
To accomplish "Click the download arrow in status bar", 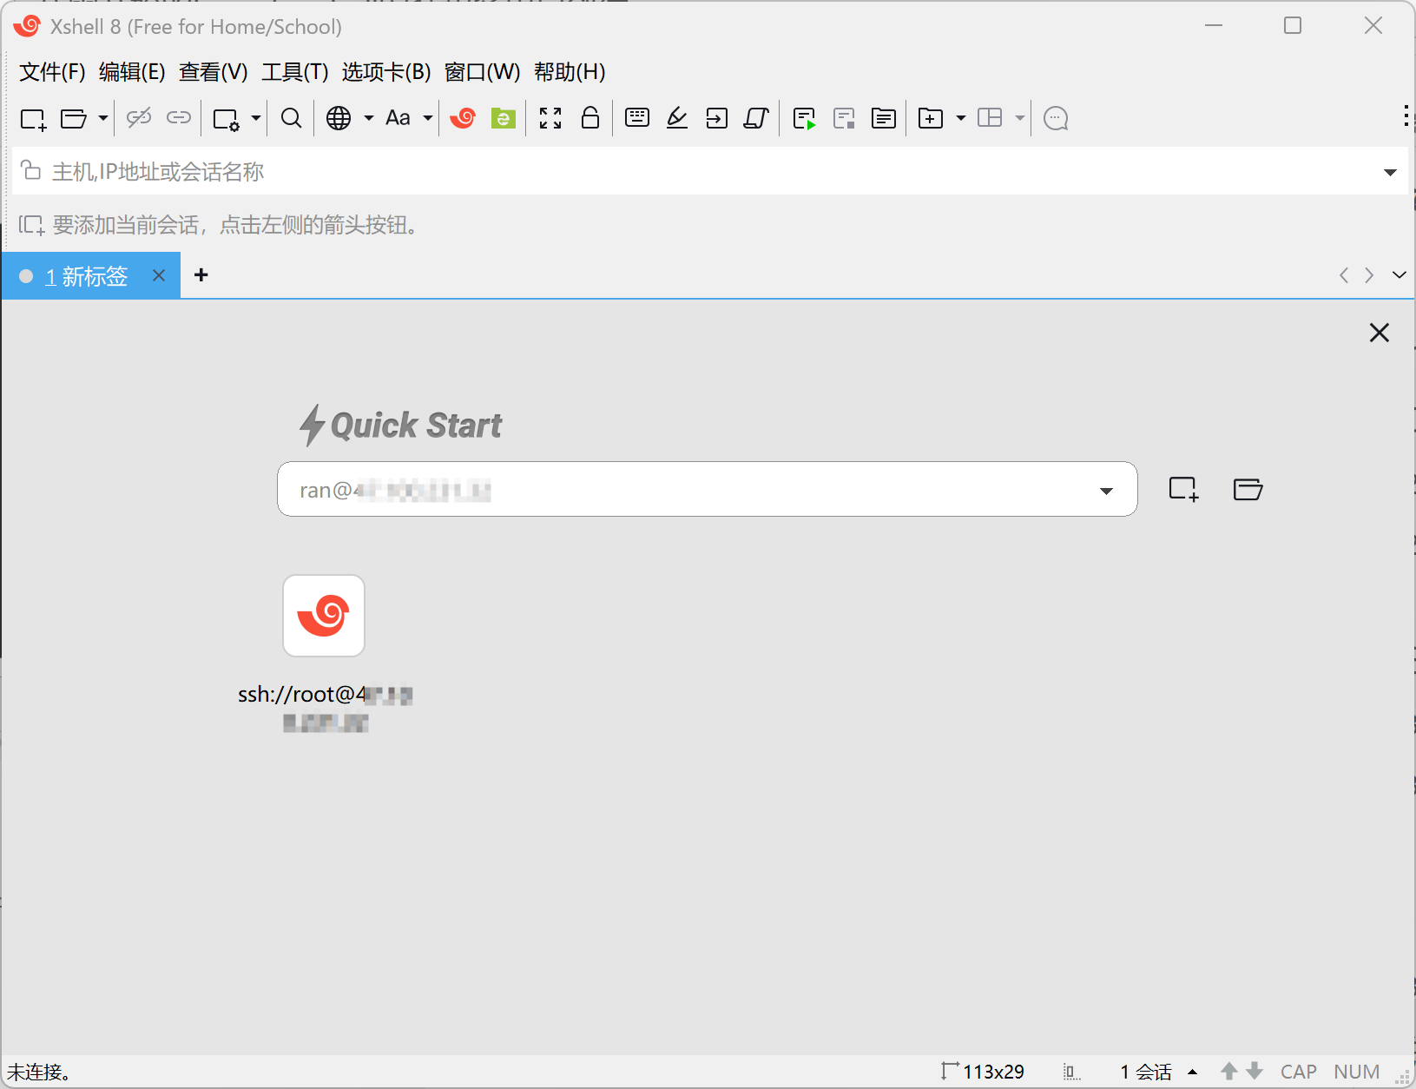I will 1255,1071.
